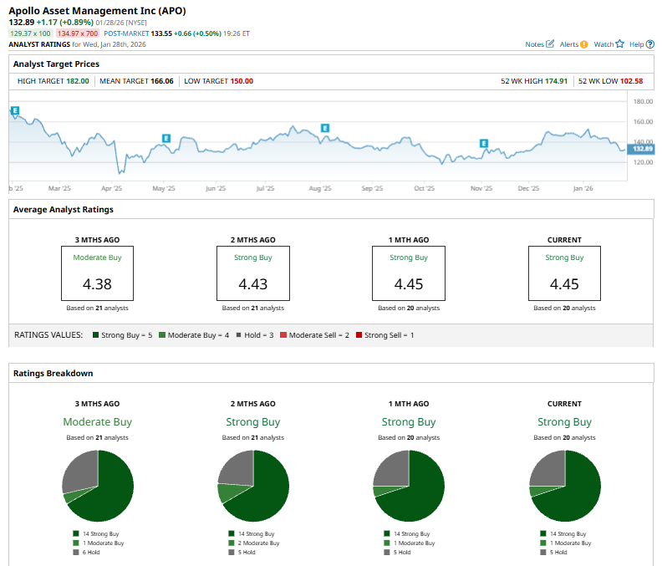662x566 pixels.
Task: Click the 132.89 current price label on chart
Action: [642, 148]
